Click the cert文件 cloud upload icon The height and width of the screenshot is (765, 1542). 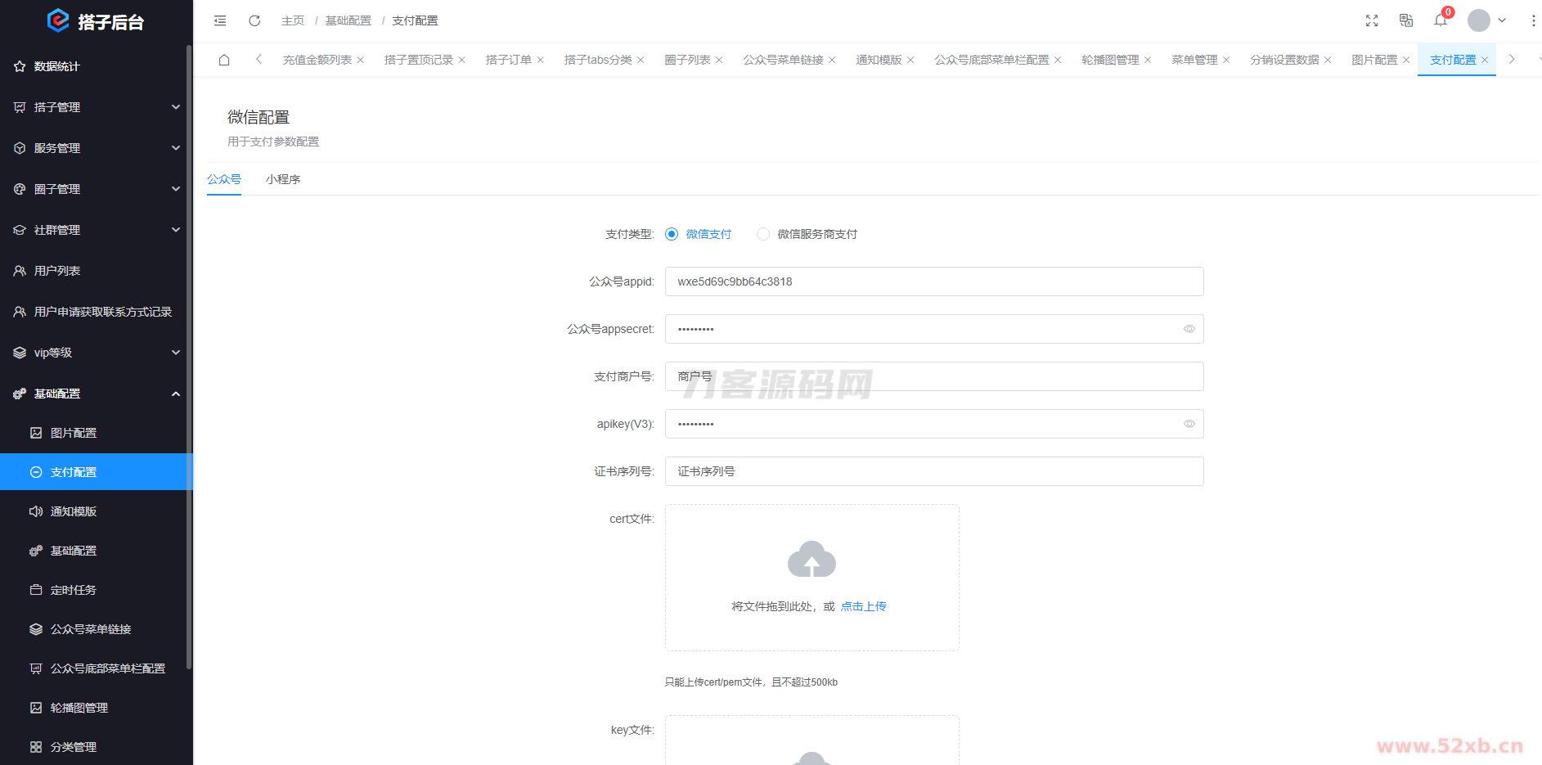[811, 560]
